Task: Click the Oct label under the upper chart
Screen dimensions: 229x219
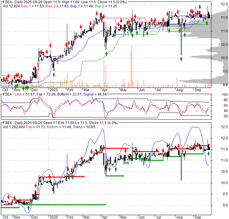Action: point(5,90)
